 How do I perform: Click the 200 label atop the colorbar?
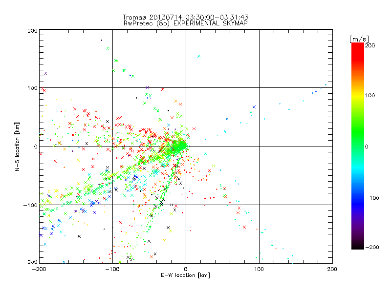point(370,45)
